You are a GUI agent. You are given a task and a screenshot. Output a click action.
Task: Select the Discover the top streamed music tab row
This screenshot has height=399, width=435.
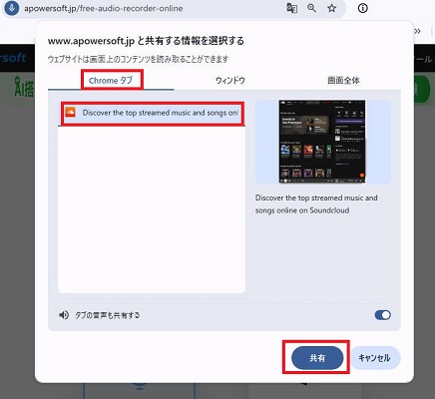[152, 113]
